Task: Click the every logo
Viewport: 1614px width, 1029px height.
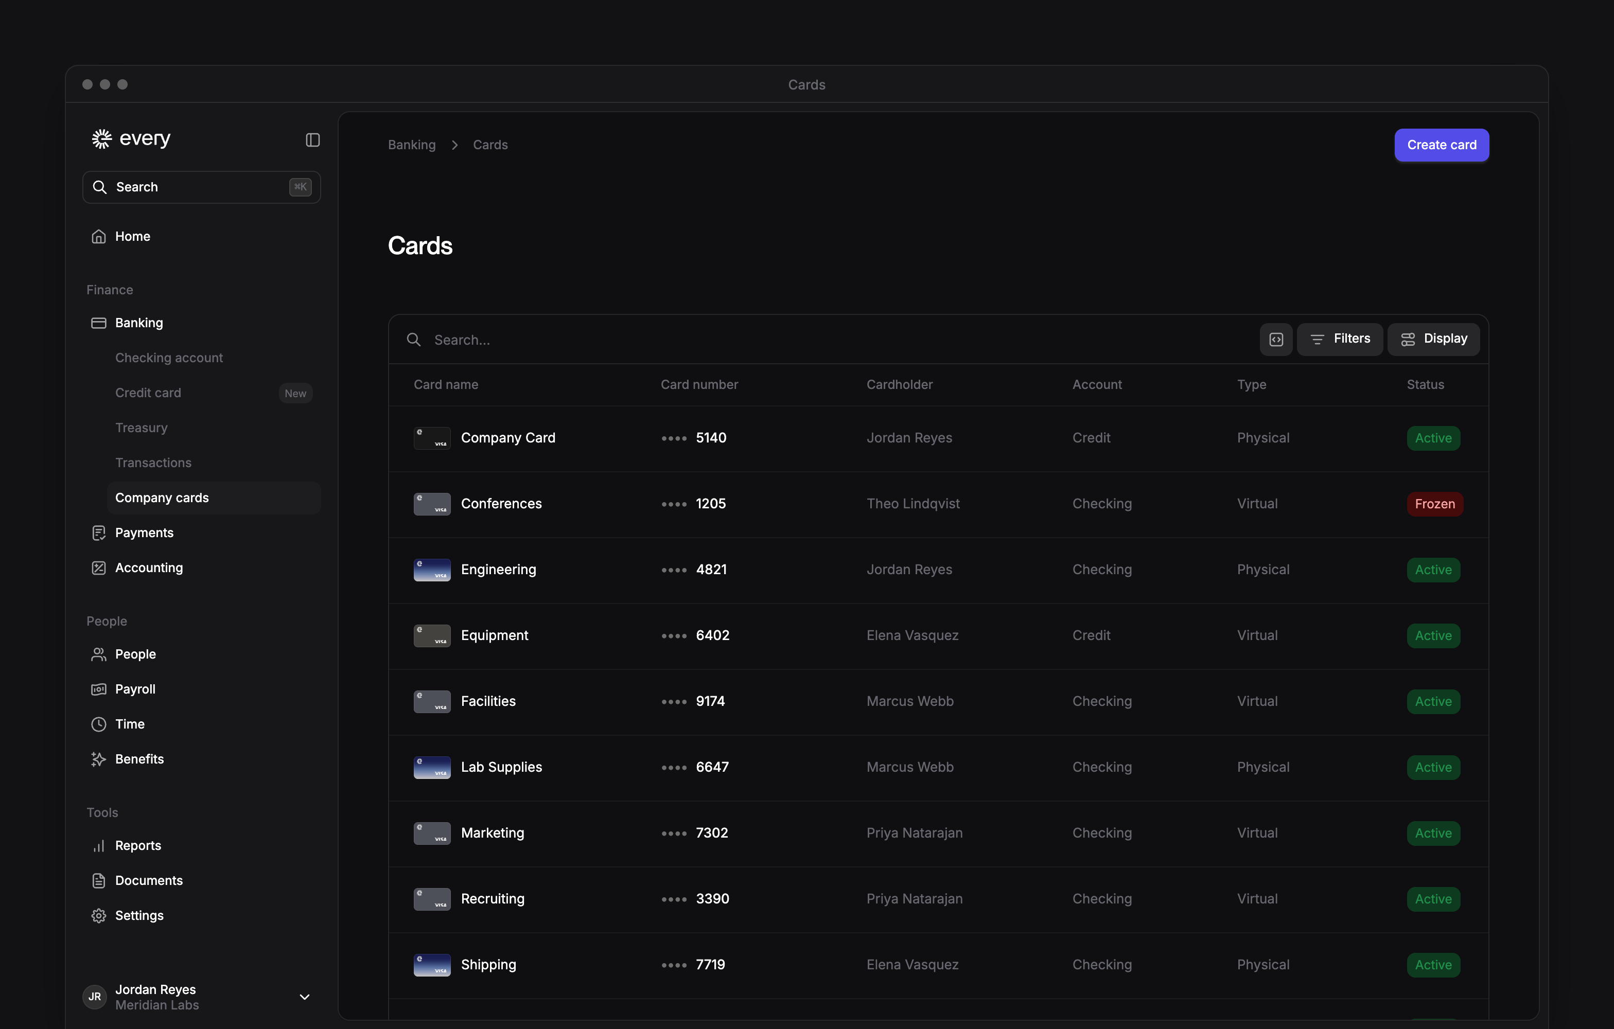Action: [x=131, y=139]
